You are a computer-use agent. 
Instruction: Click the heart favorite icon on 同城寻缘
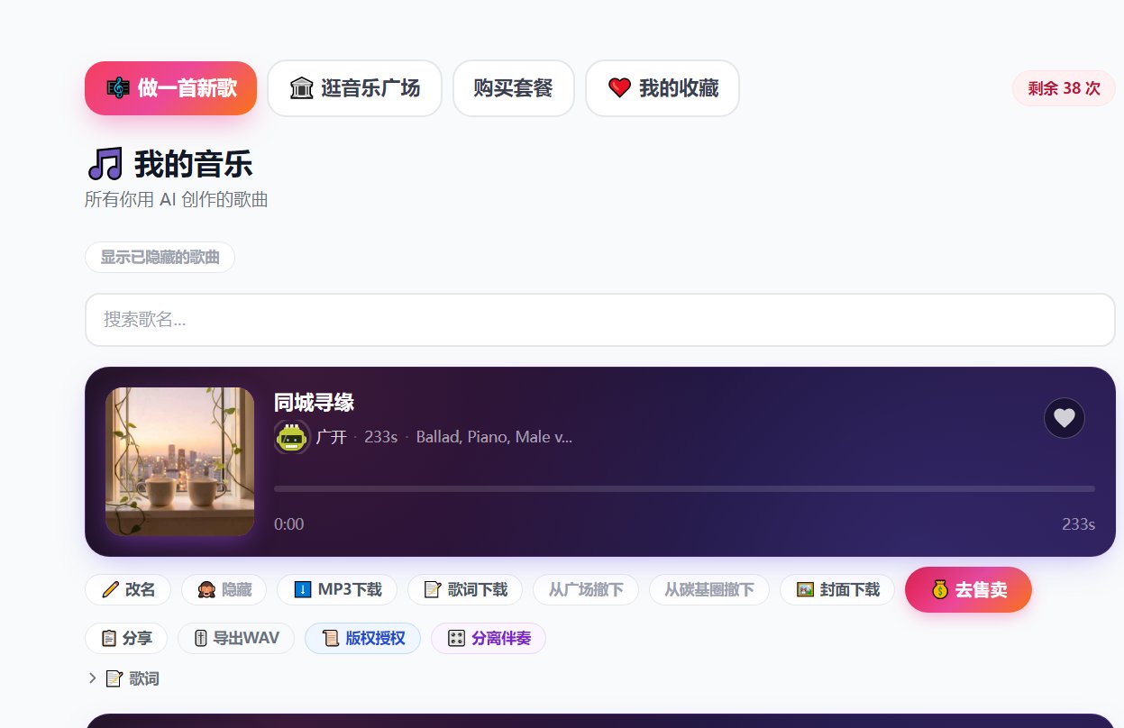pyautogui.click(x=1064, y=418)
